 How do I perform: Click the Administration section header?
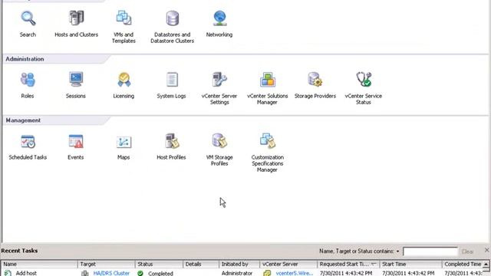click(25, 59)
